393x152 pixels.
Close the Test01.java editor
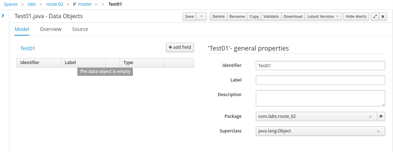(383, 16)
